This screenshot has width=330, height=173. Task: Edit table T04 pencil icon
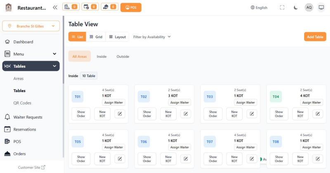[x=318, y=114]
